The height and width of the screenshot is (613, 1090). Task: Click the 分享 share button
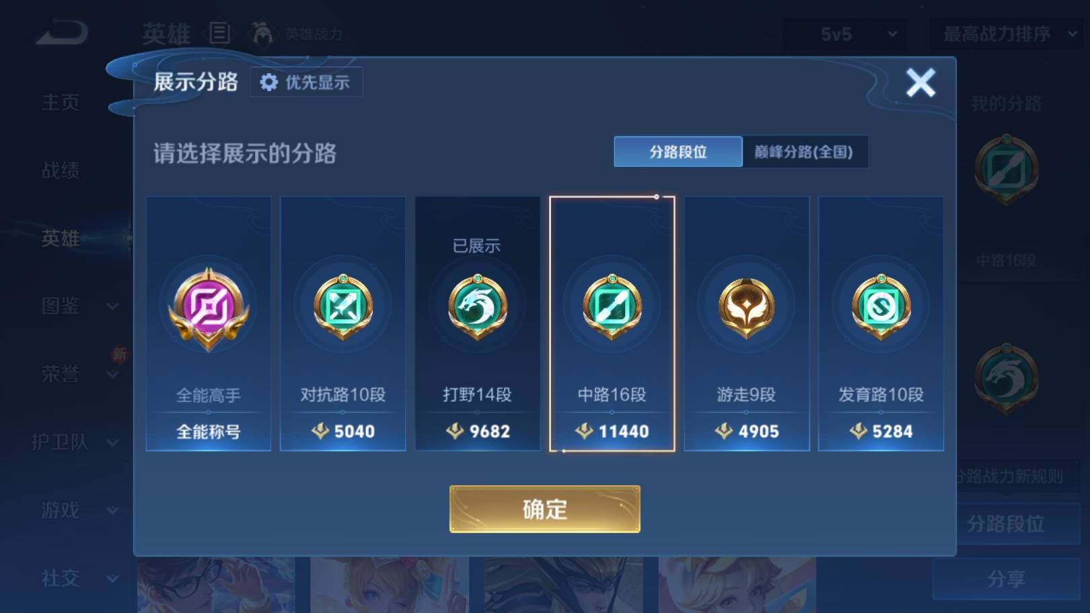[1006, 579]
